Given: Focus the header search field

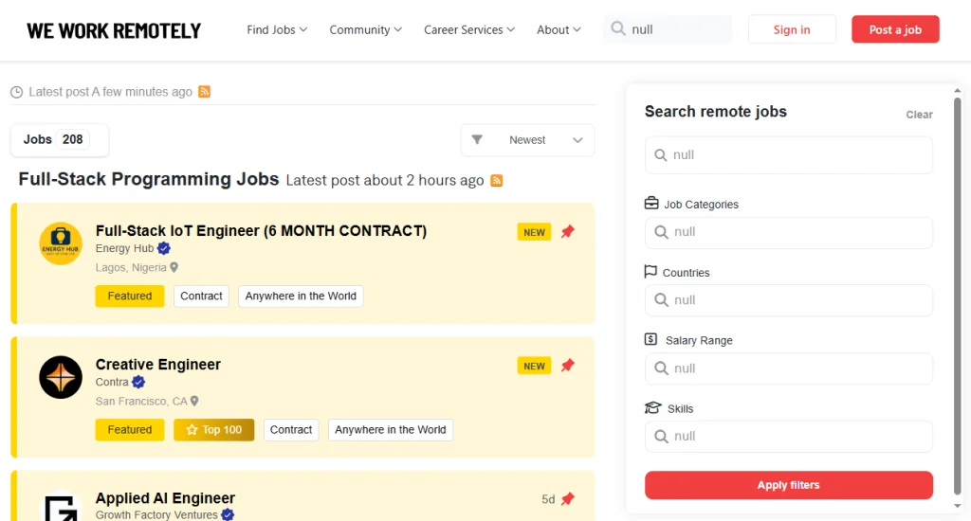Looking at the screenshot, I should 668,29.
